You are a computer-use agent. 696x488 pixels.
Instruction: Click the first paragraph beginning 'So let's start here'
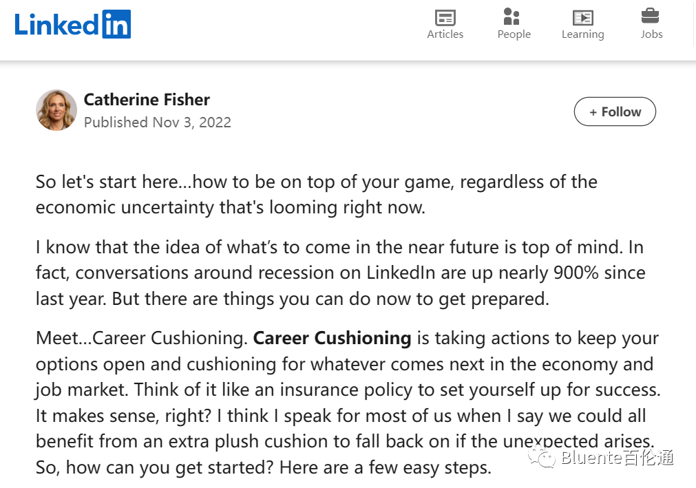(317, 194)
